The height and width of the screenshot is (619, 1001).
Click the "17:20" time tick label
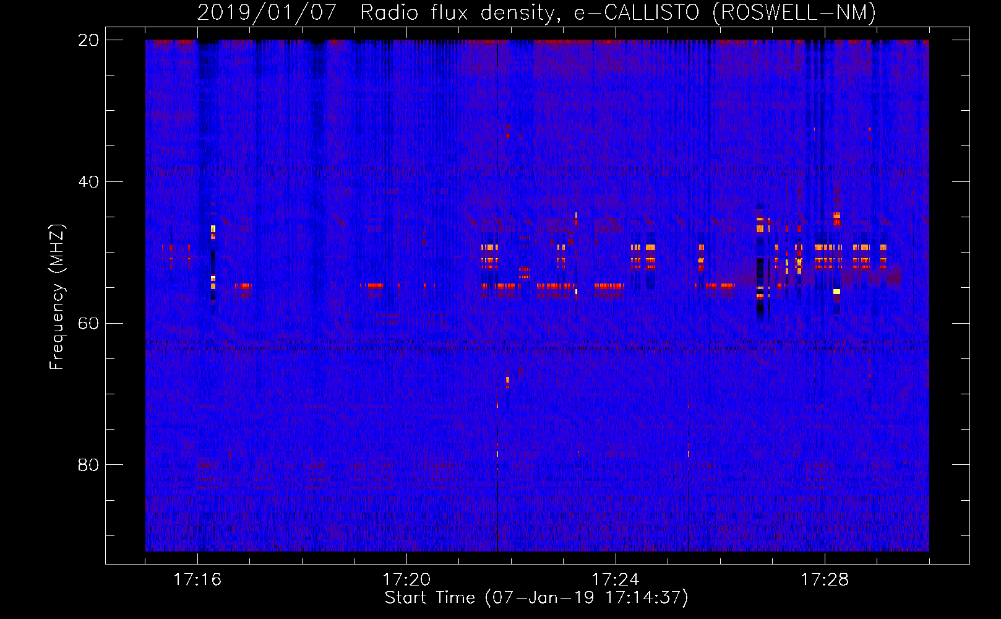[406, 580]
